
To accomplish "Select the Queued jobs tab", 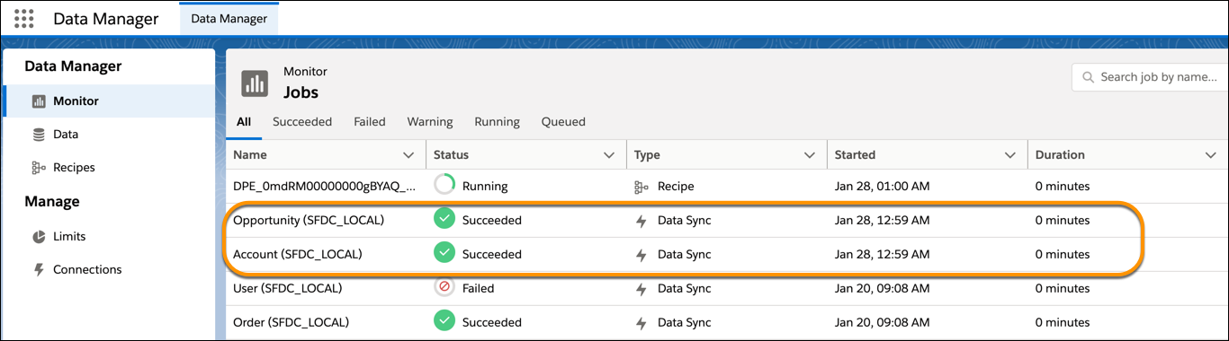I will click(x=563, y=122).
